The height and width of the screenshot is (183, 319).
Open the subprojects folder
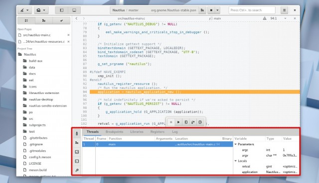tap(37, 125)
